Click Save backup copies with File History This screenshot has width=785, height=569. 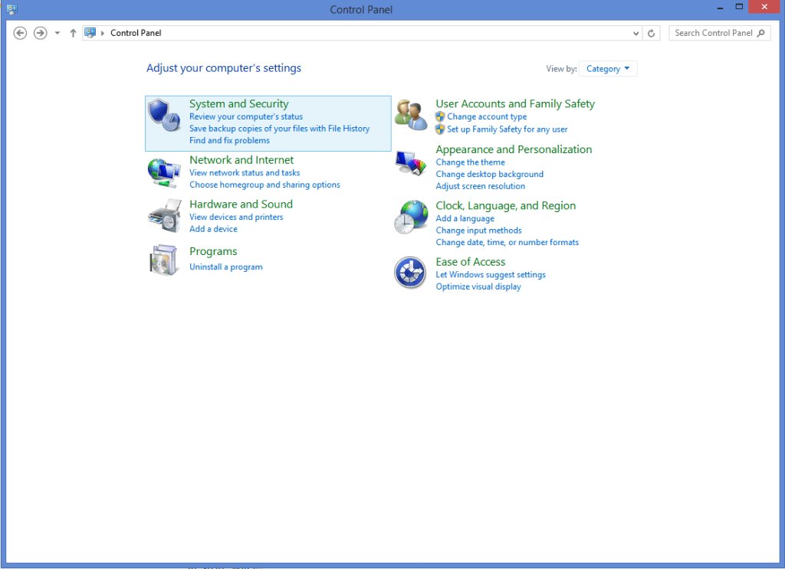279,129
